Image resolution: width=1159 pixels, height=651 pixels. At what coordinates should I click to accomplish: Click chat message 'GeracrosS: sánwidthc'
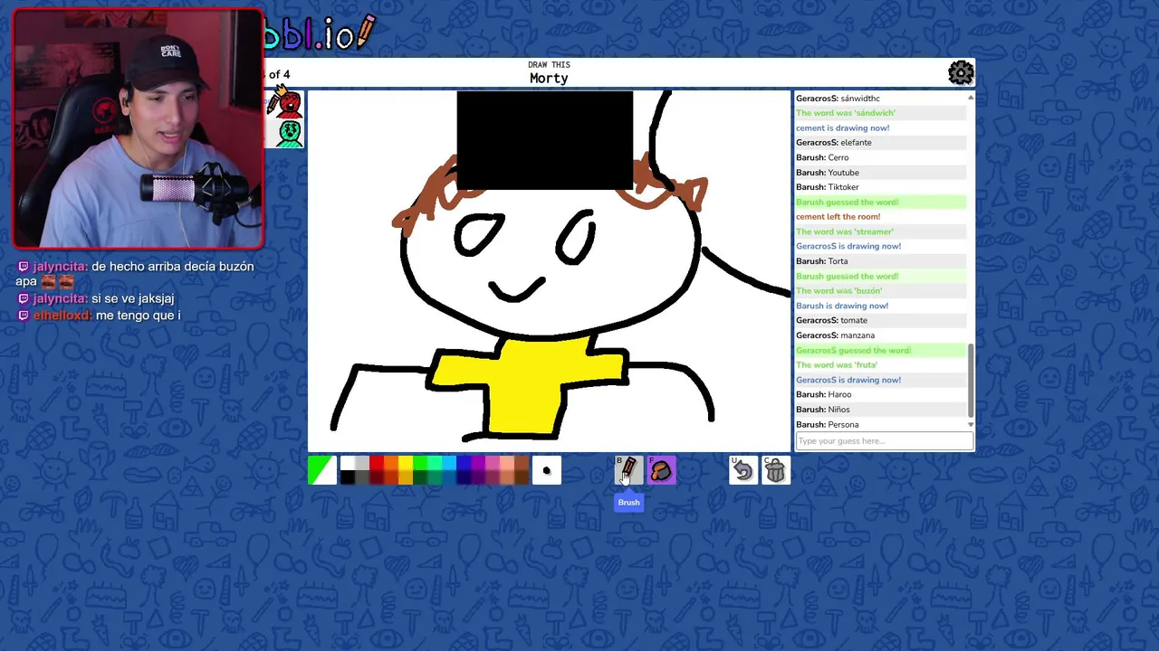coord(838,99)
